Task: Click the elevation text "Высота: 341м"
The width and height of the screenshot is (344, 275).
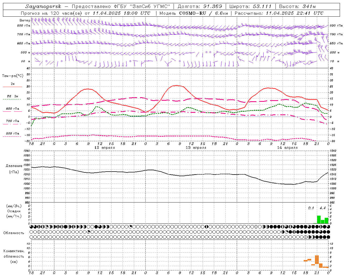Action: (297, 6)
